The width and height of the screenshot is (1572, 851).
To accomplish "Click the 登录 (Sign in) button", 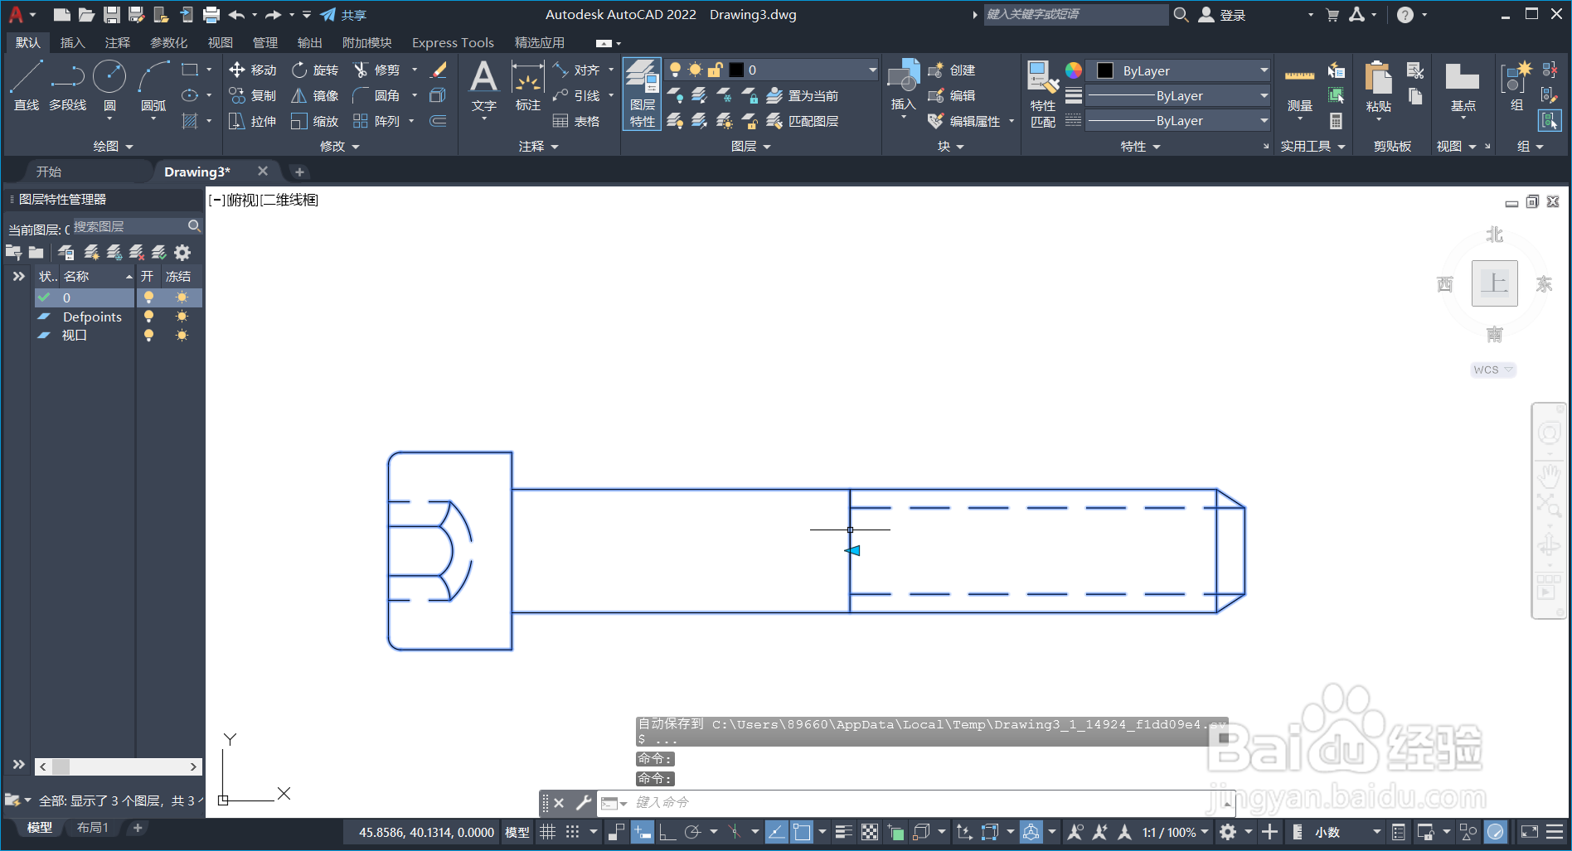I will coord(1222,15).
